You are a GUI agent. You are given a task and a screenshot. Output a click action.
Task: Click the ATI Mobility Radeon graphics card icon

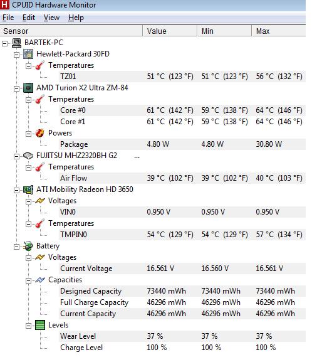tap(28, 189)
